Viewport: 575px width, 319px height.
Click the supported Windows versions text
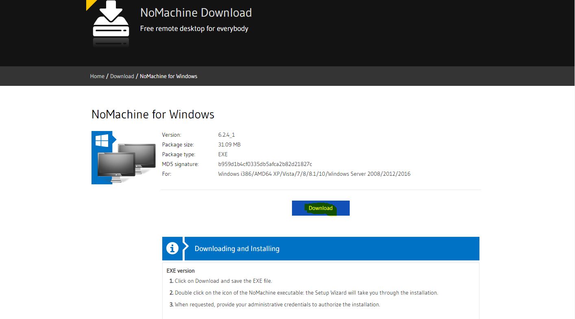coord(314,174)
